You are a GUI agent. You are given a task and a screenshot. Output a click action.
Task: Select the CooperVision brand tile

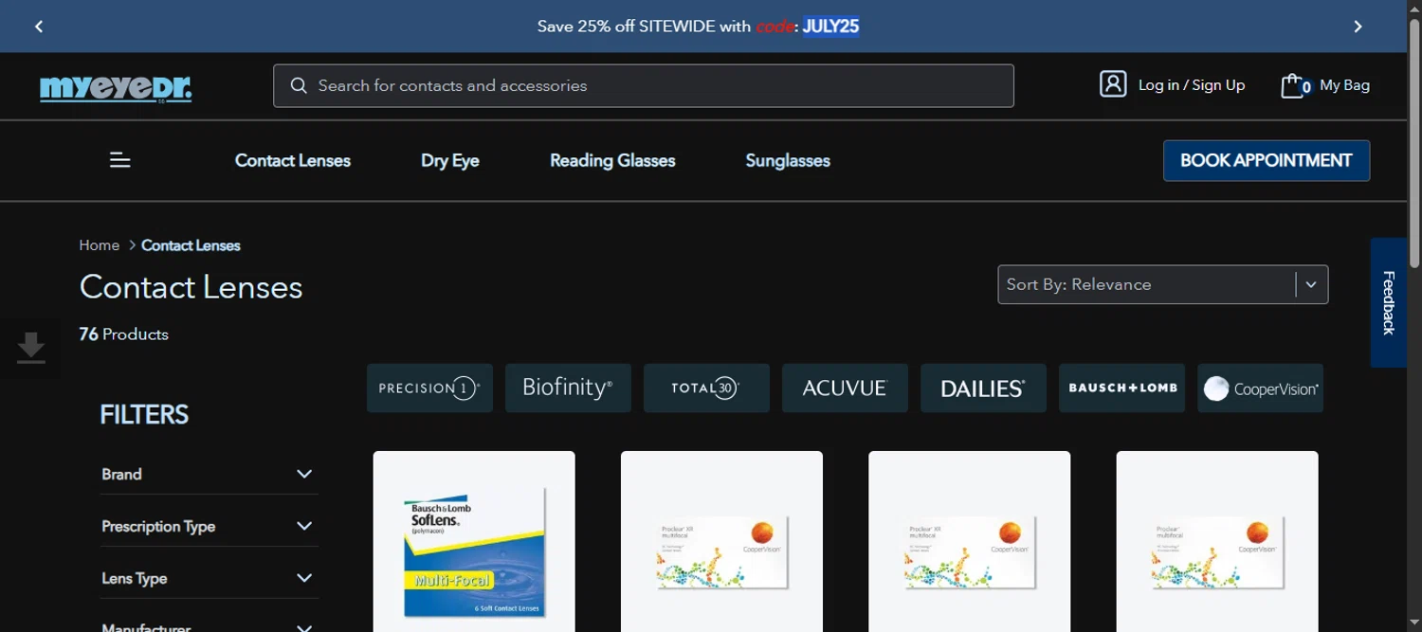[1260, 388]
